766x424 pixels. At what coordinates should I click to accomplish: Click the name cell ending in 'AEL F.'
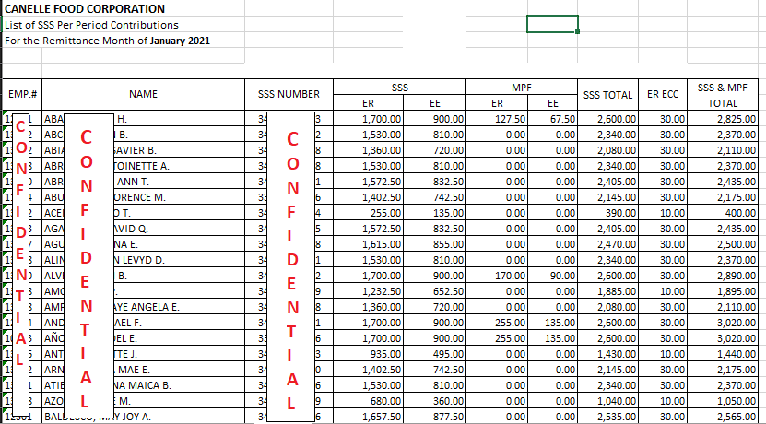coord(143,323)
